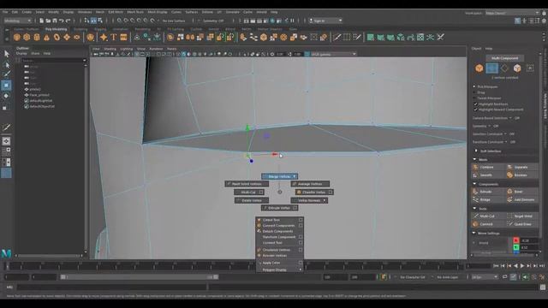Select face selection cube icon in Modeling Toolkit
The height and width of the screenshot is (308, 548).
(x=517, y=68)
